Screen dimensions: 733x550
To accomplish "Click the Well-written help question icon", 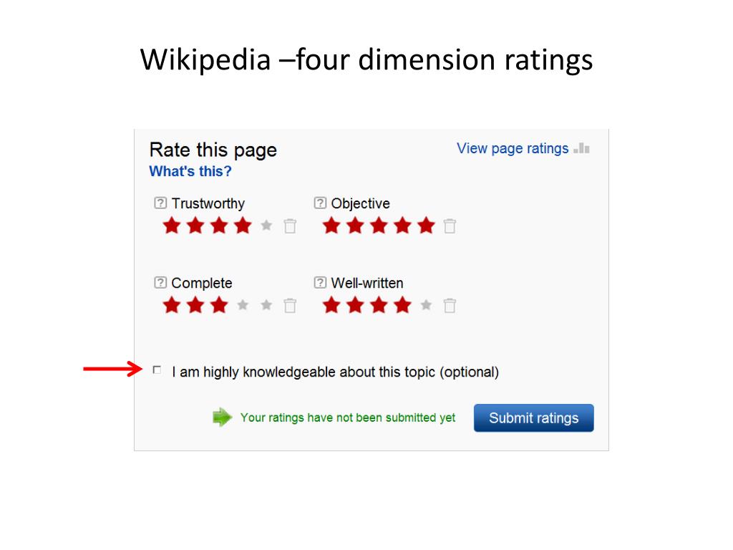I will tap(320, 283).
